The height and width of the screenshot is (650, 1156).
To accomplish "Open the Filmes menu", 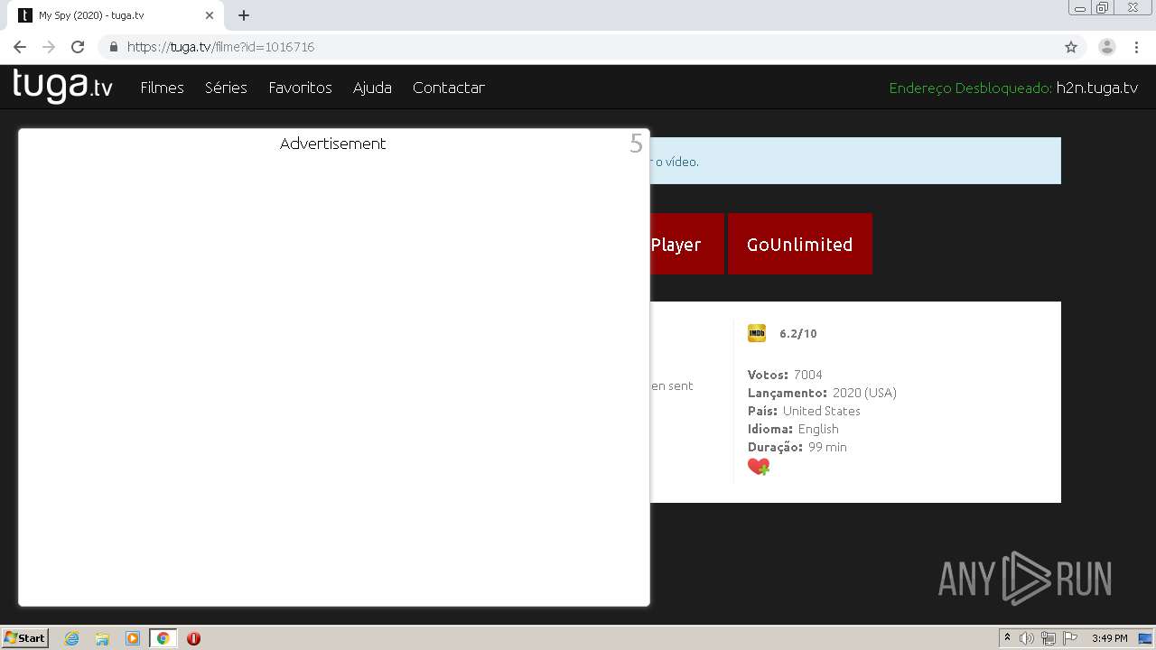I will click(163, 88).
